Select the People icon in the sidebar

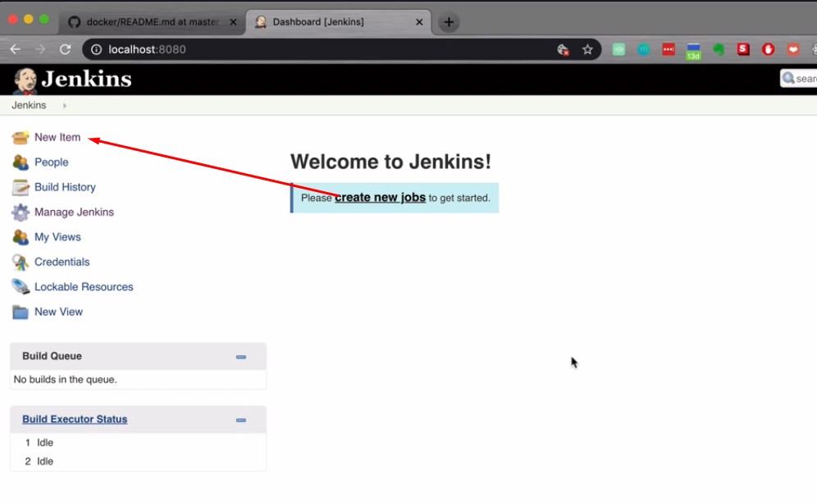[19, 162]
